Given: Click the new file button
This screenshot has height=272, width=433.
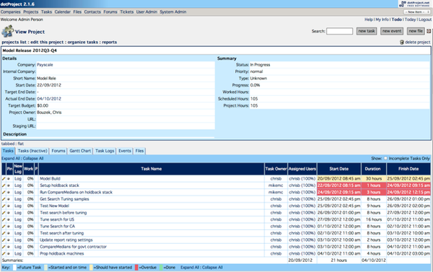Looking at the screenshot, I should [416, 31].
